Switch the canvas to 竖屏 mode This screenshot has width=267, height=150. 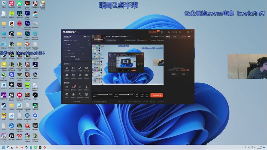[x=88, y=37]
